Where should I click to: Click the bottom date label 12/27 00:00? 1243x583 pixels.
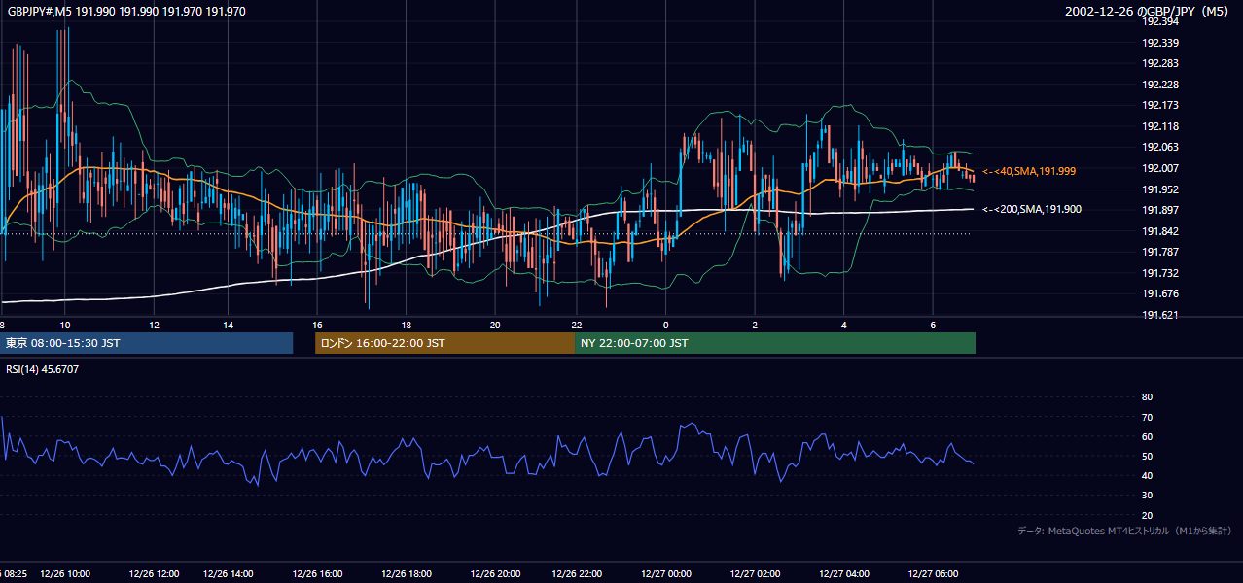click(x=667, y=574)
